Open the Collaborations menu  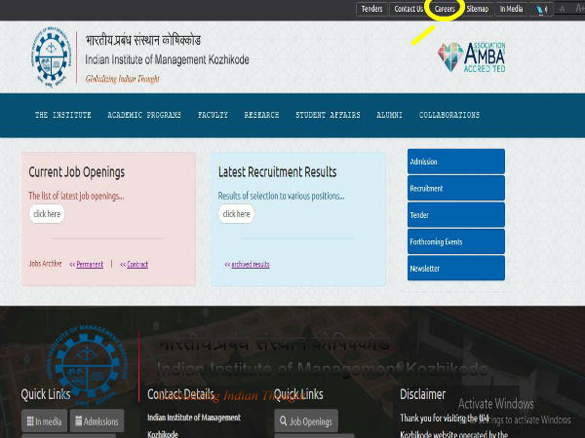coord(449,115)
